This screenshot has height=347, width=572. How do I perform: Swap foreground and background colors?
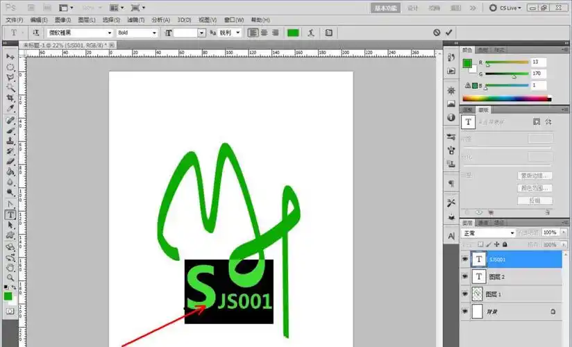(x=14, y=287)
